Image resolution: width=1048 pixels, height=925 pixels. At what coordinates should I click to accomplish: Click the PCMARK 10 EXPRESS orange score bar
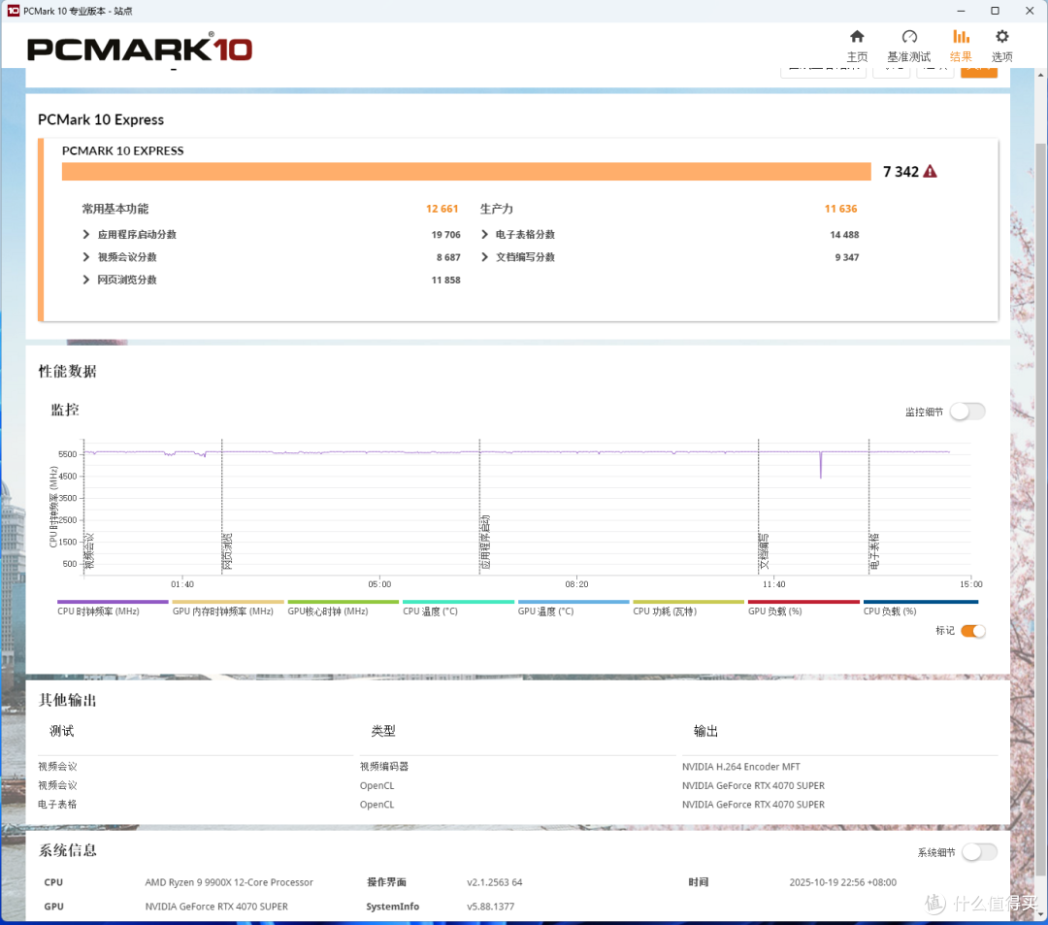pyautogui.click(x=466, y=172)
